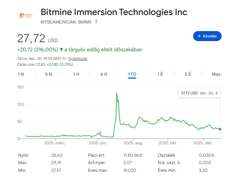Click the green endpoint dot on chart
Screen dimensions: 227x180
tap(220, 129)
